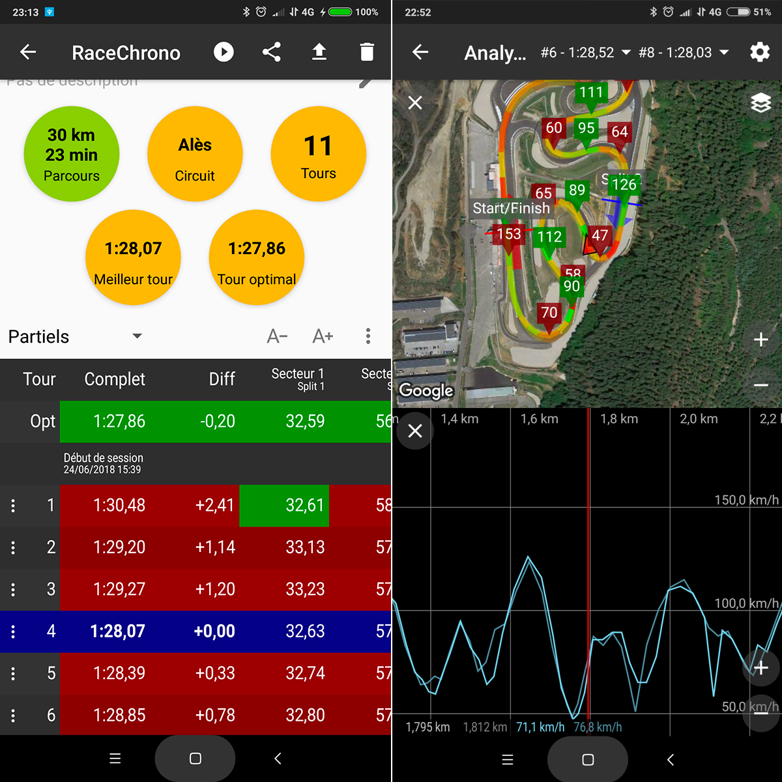Open the #6 - 1:28,52 lap dropdown
Screen dimensions: 782x782
586,52
